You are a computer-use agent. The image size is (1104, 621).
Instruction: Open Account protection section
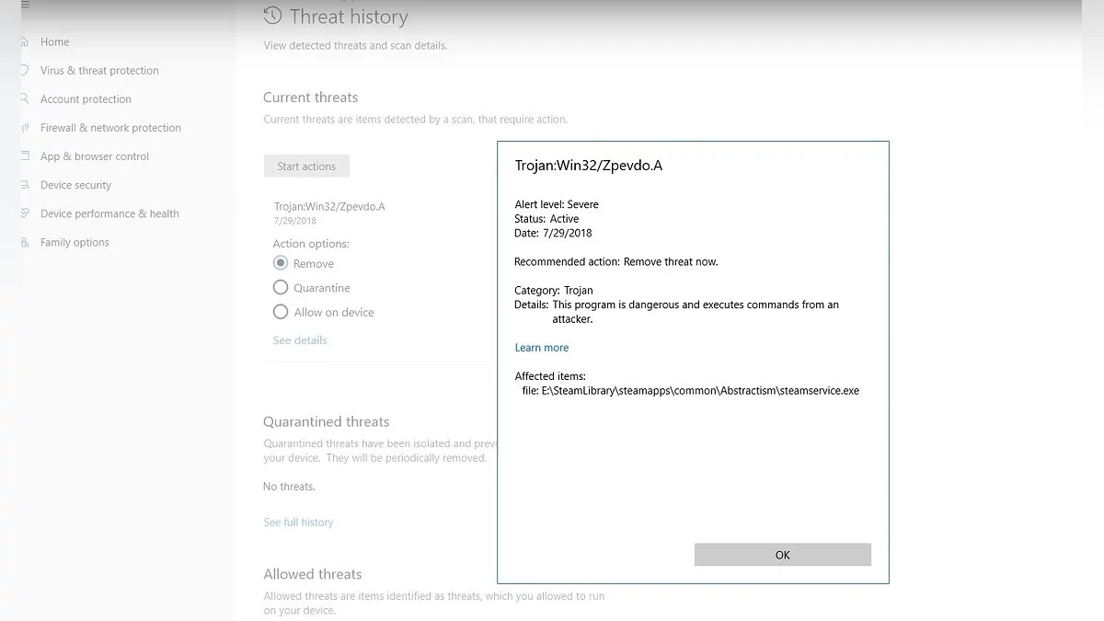coord(86,99)
